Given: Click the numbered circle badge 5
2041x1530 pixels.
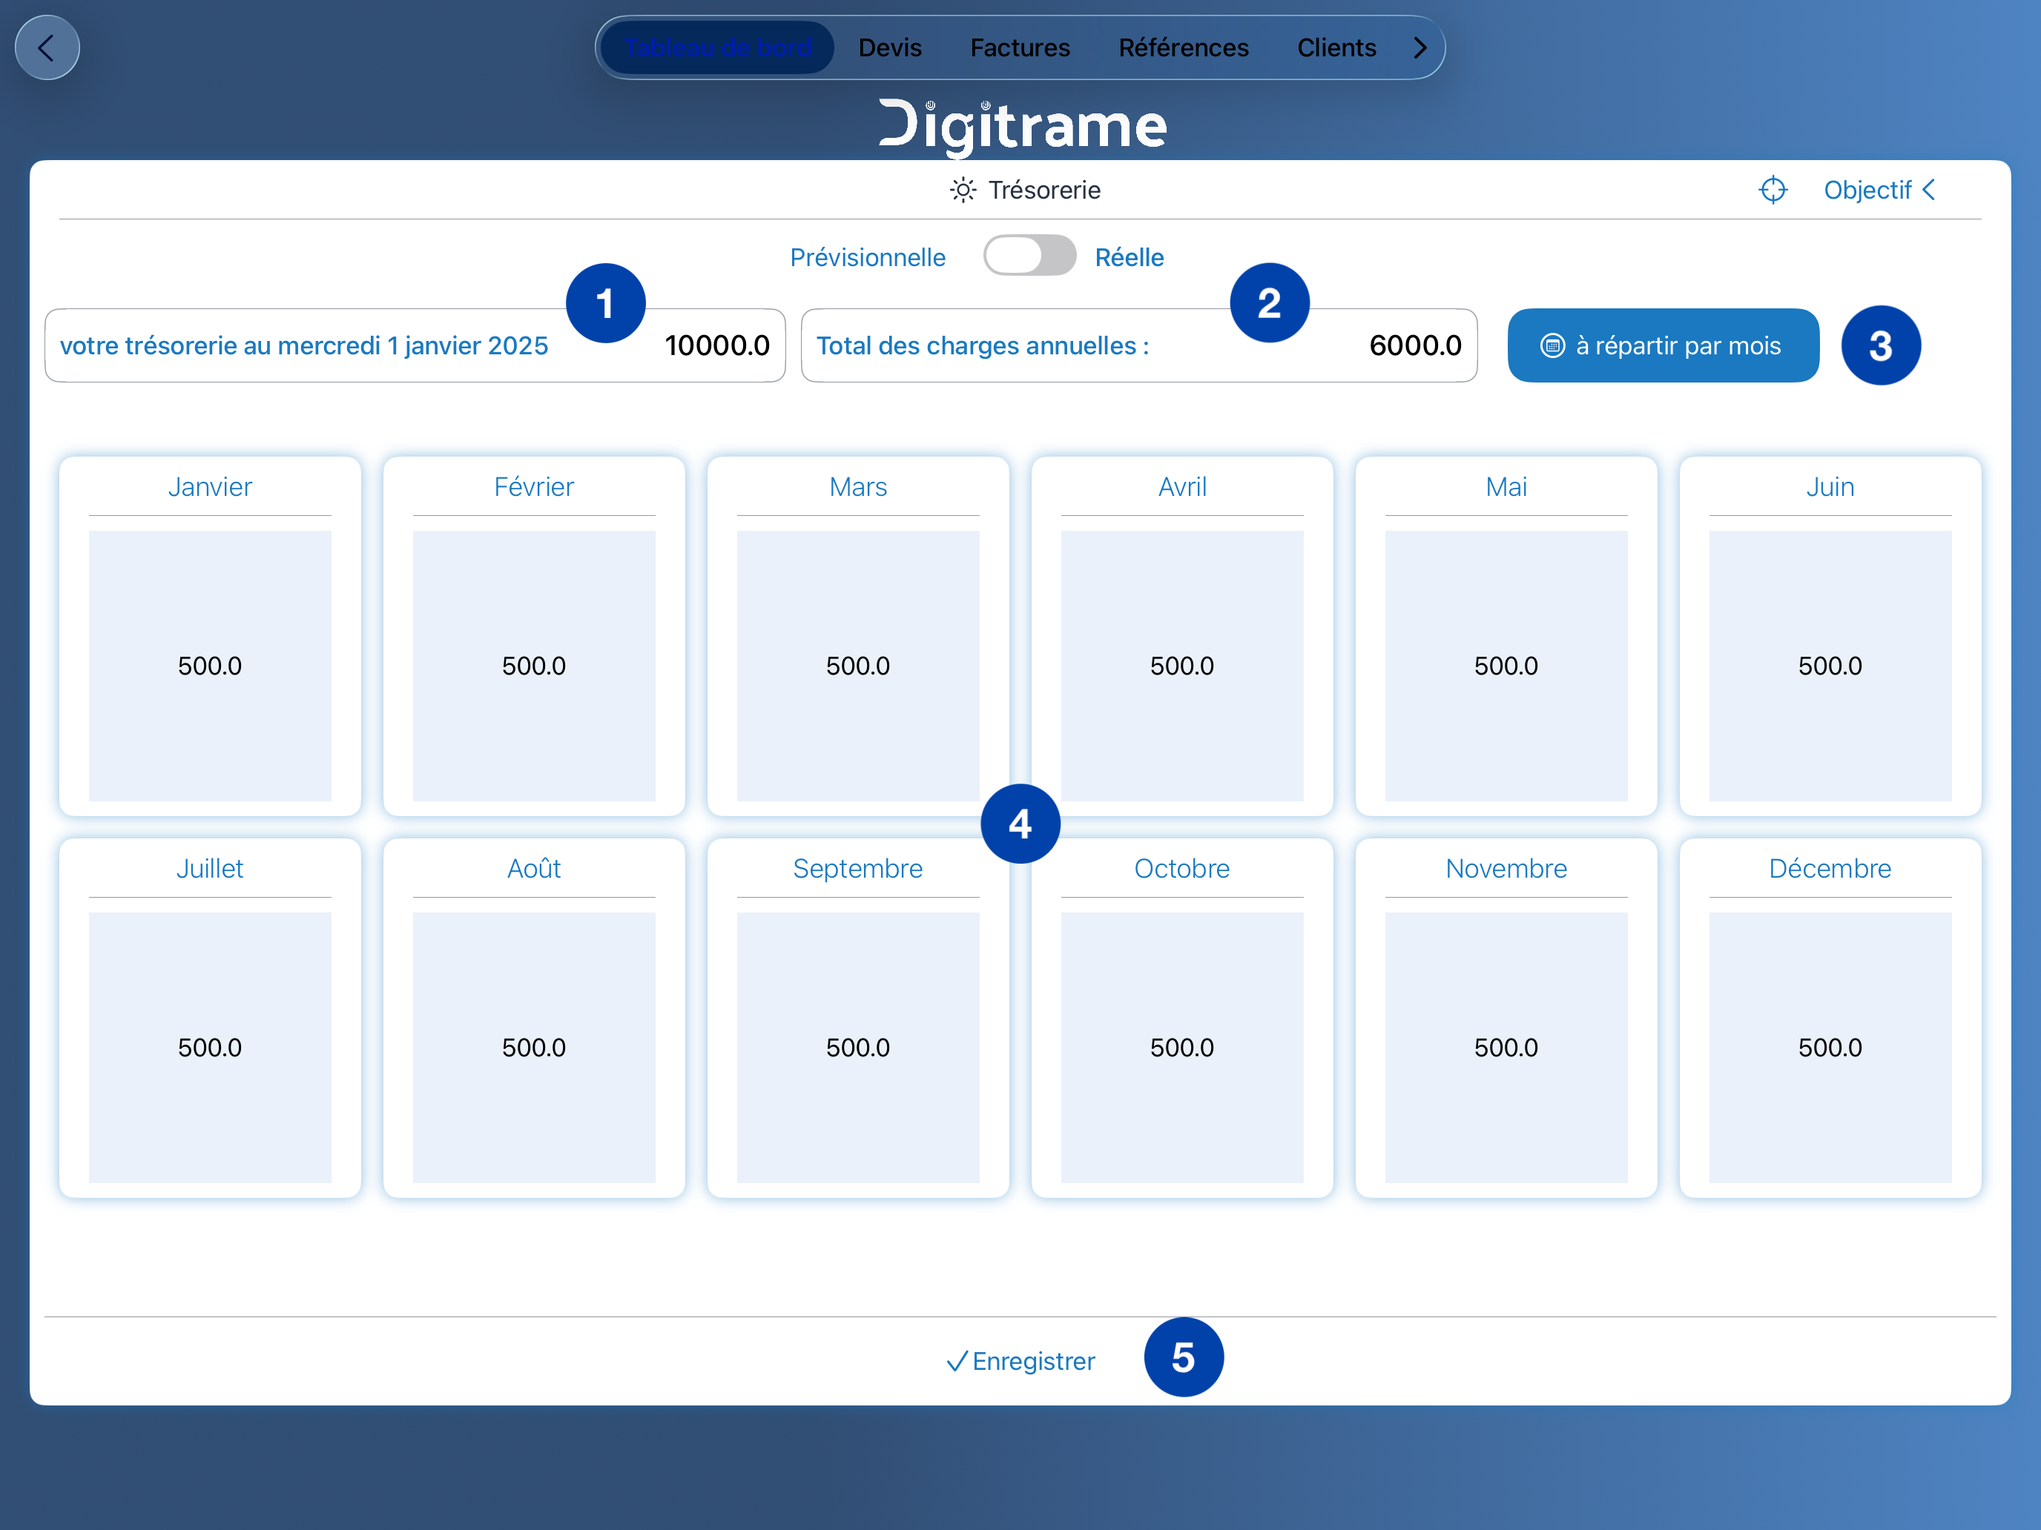Looking at the screenshot, I should coord(1183,1357).
